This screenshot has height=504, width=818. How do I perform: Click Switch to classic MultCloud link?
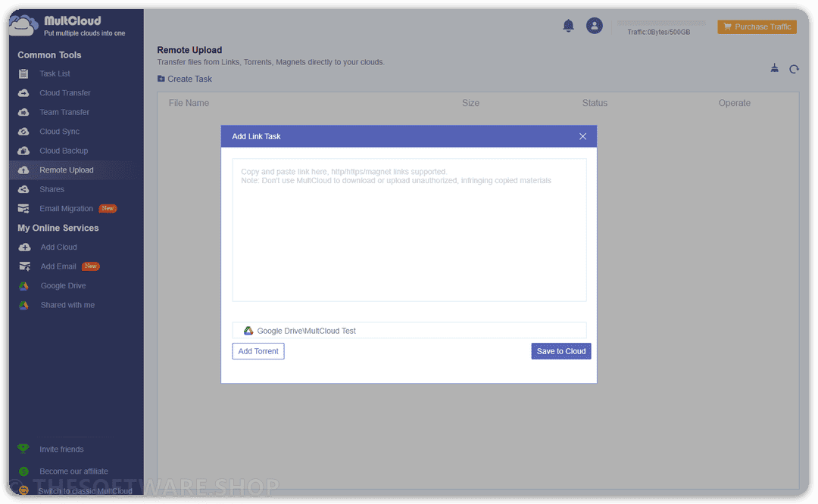coord(85,491)
